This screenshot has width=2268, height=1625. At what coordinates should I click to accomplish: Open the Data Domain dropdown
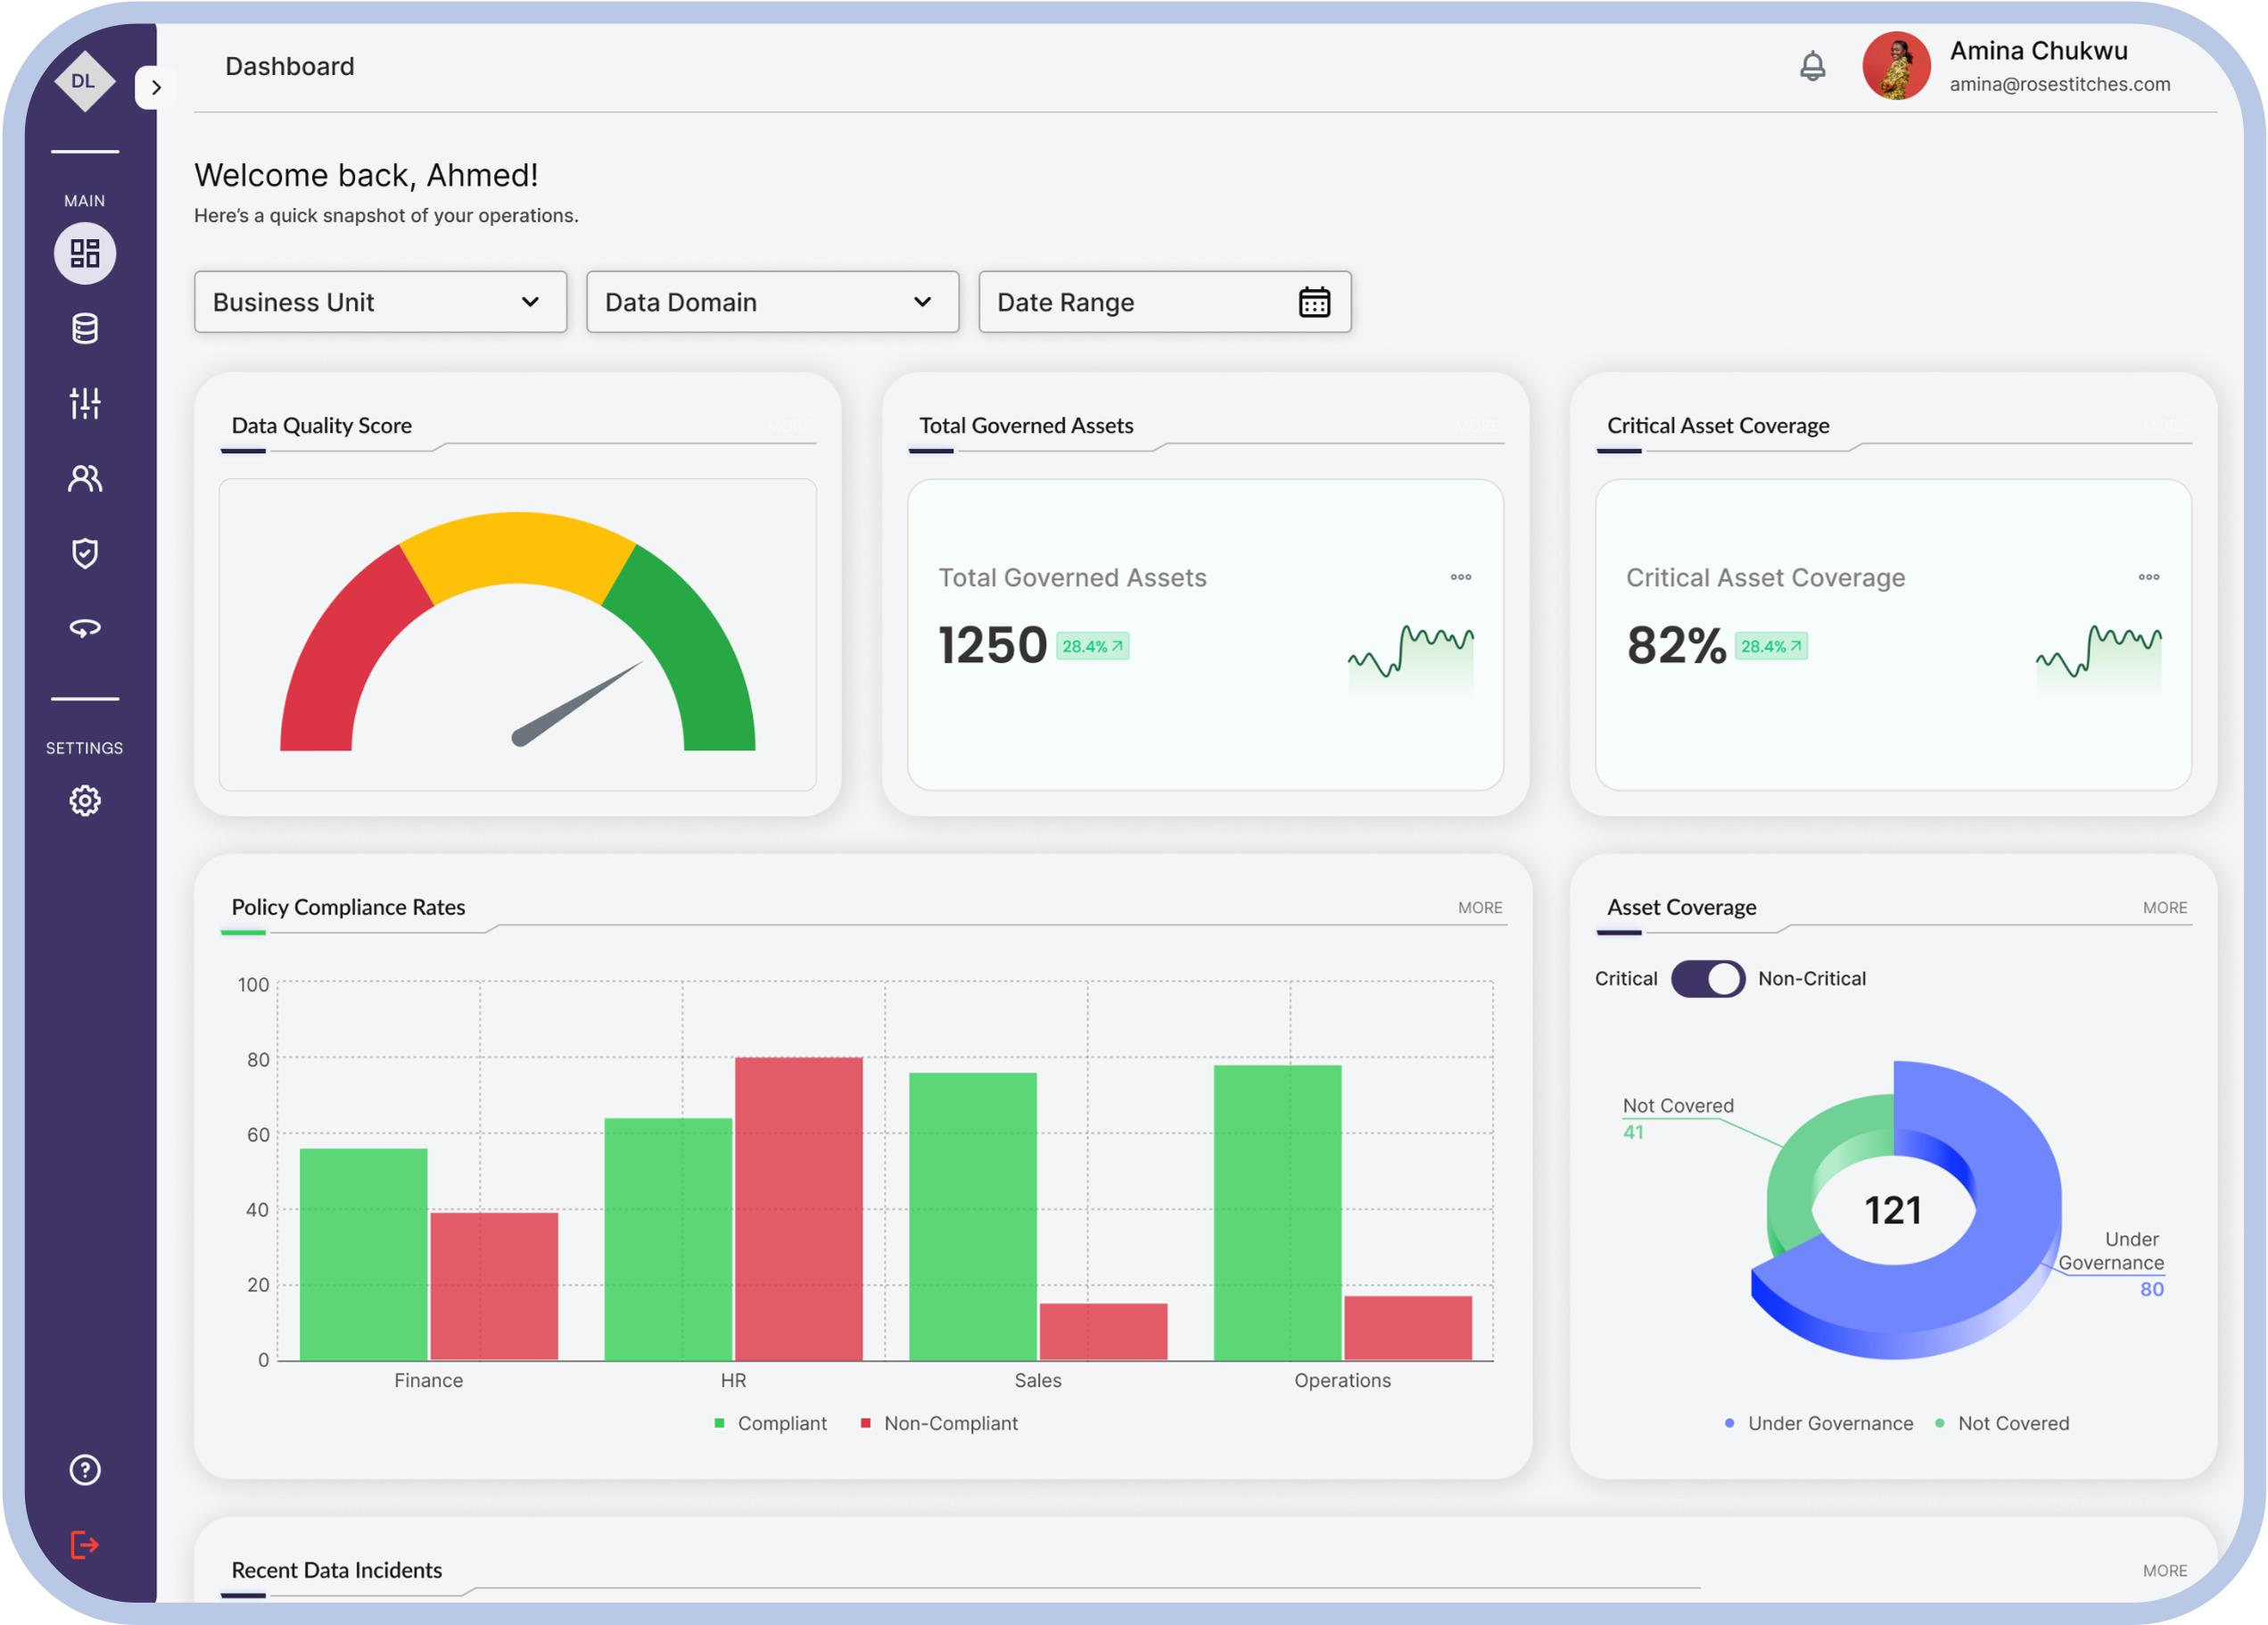pyautogui.click(x=772, y=303)
